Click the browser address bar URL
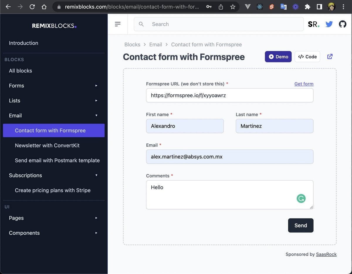The height and width of the screenshot is (274, 352). [132, 7]
